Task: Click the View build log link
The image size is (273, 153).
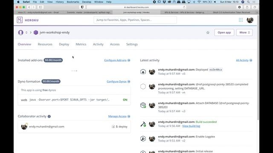Action: click(x=191, y=126)
